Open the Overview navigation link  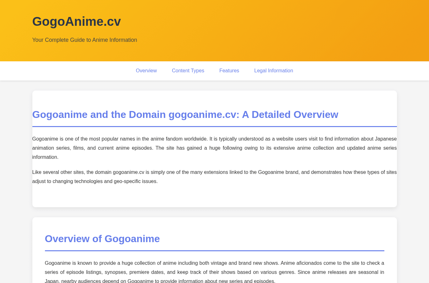[146, 71]
